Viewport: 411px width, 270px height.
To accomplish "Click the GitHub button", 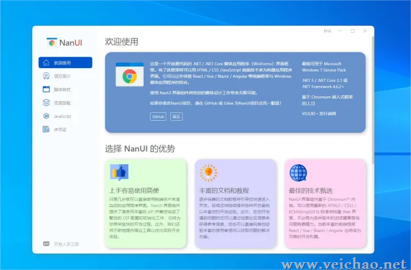I will (x=158, y=116).
